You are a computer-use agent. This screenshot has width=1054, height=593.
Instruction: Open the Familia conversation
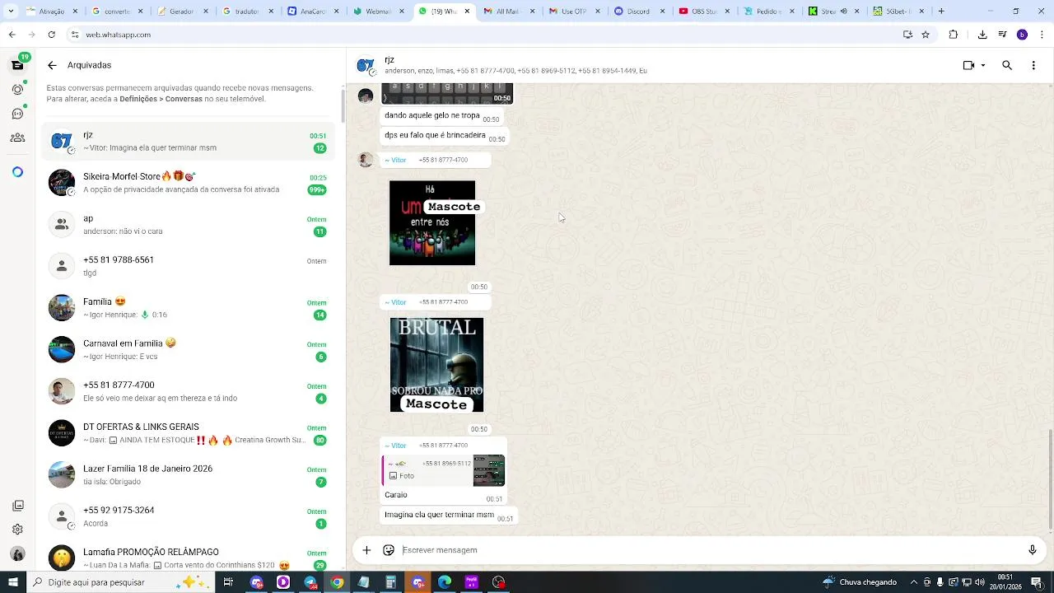coord(189,308)
